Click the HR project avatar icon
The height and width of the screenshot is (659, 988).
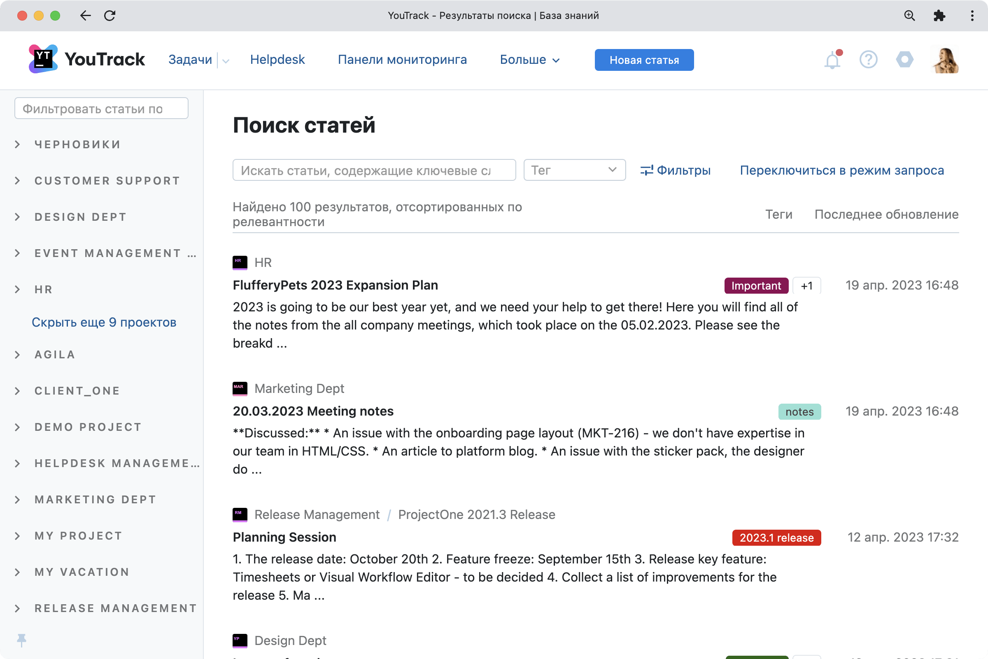pos(240,262)
